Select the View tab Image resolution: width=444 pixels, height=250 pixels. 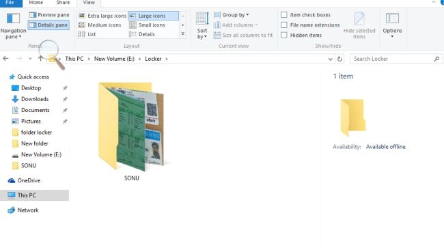click(89, 3)
